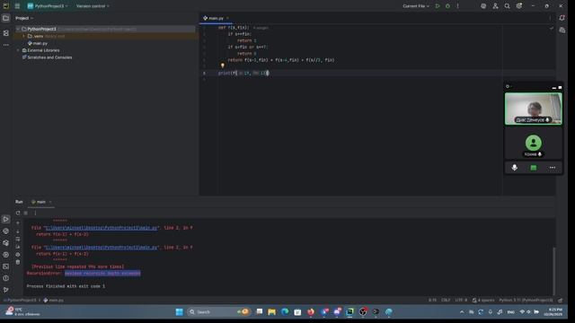Open the Current File run configuration dropdown

click(x=416, y=6)
